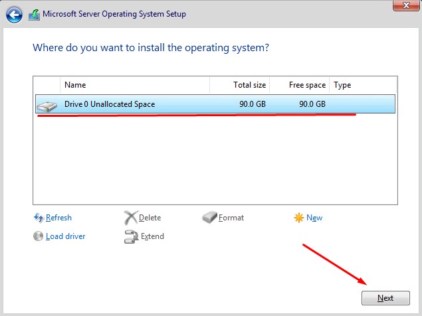Click the hard drive icon for Drive 0
Viewport: 422px width, 316px height.
[47, 105]
